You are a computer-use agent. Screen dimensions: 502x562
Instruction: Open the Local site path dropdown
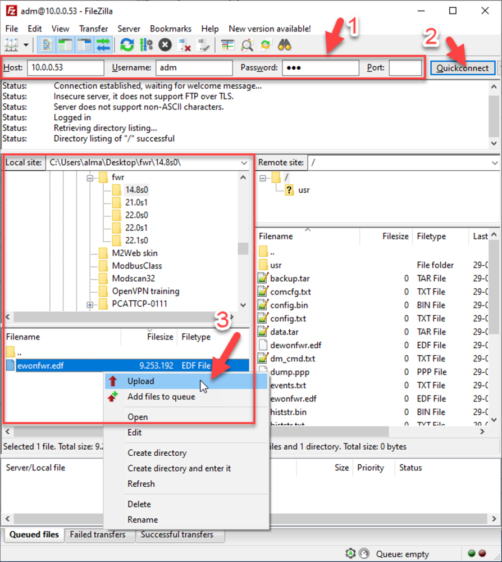pos(244,163)
